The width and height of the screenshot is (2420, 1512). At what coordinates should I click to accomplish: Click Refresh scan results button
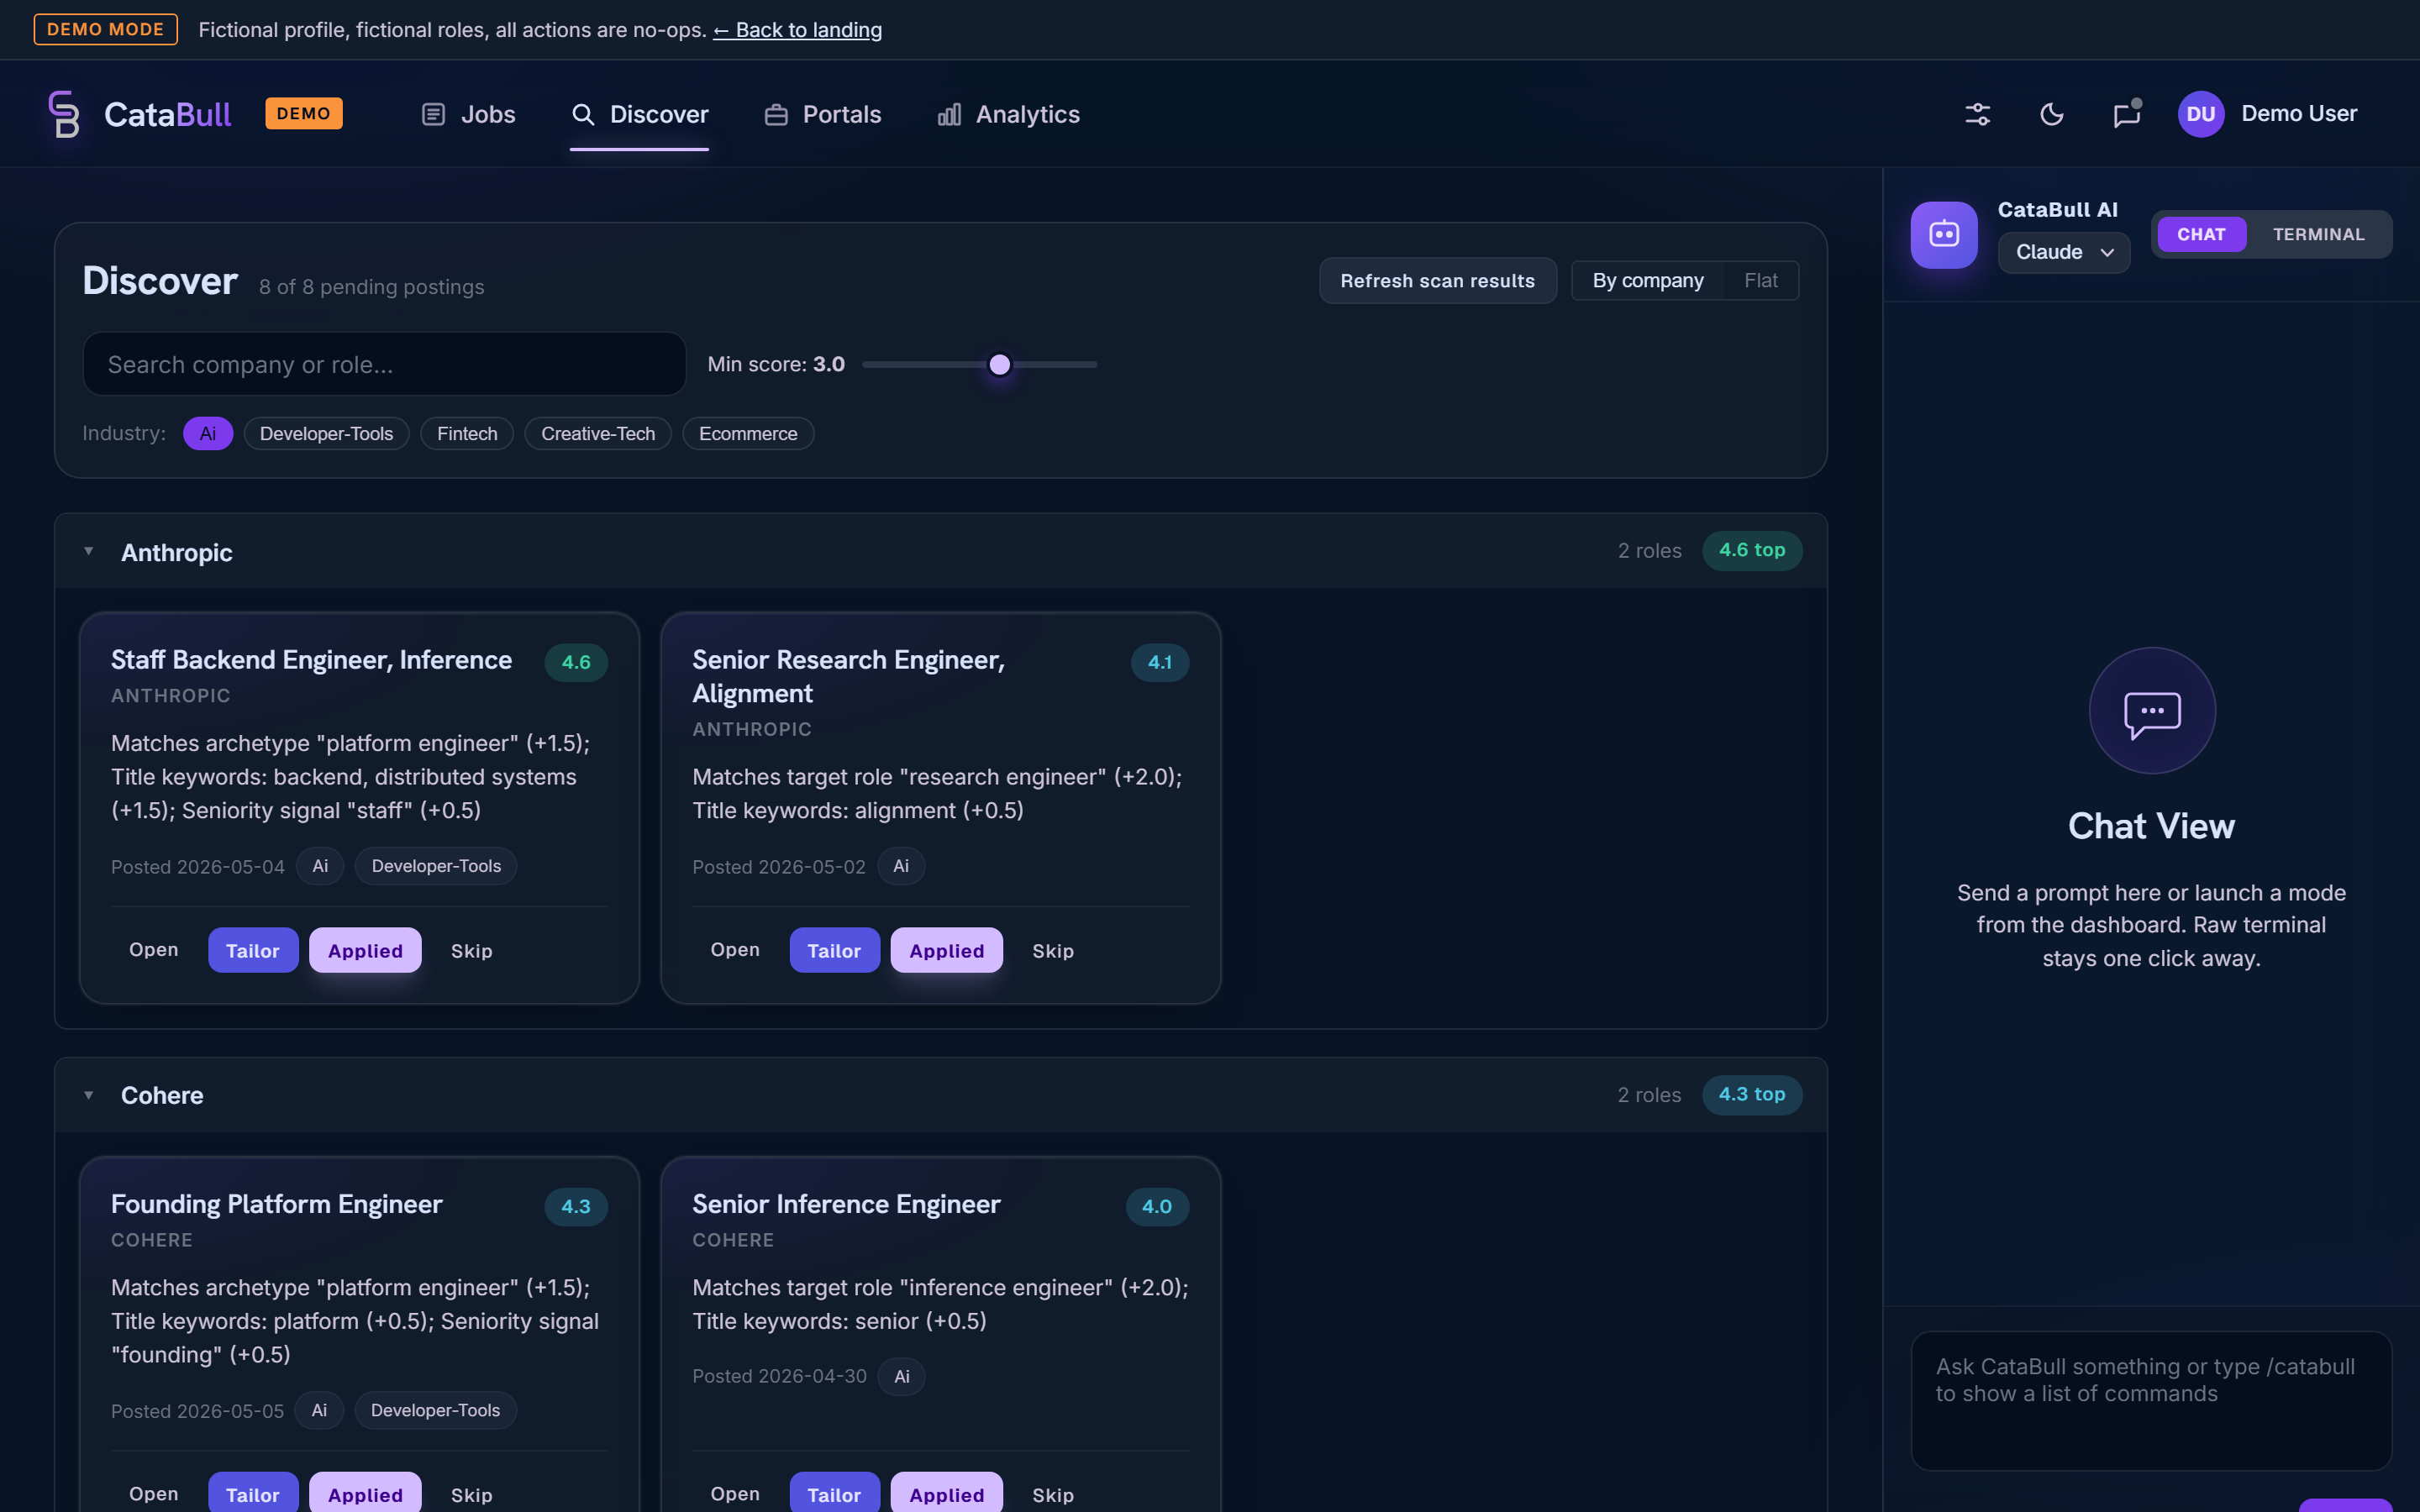pyautogui.click(x=1437, y=281)
